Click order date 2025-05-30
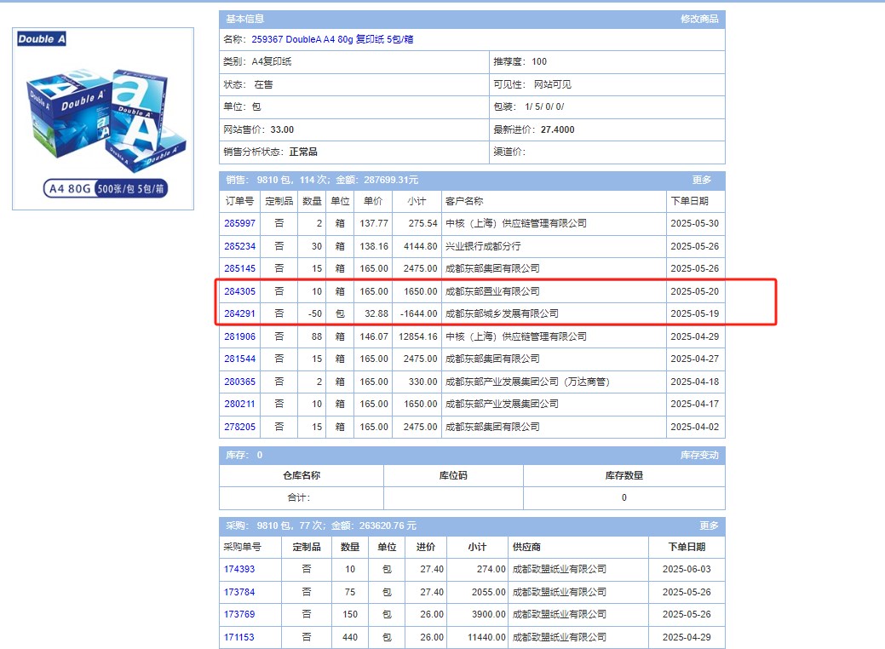 pos(695,223)
